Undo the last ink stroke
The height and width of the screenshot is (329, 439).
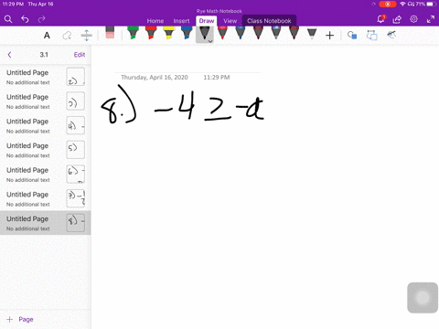(25, 19)
